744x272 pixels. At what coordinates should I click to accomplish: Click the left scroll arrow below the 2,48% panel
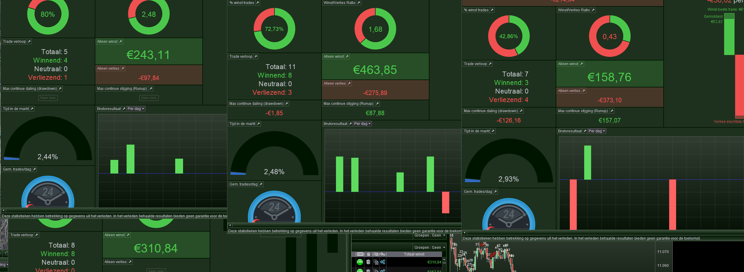[230, 225]
